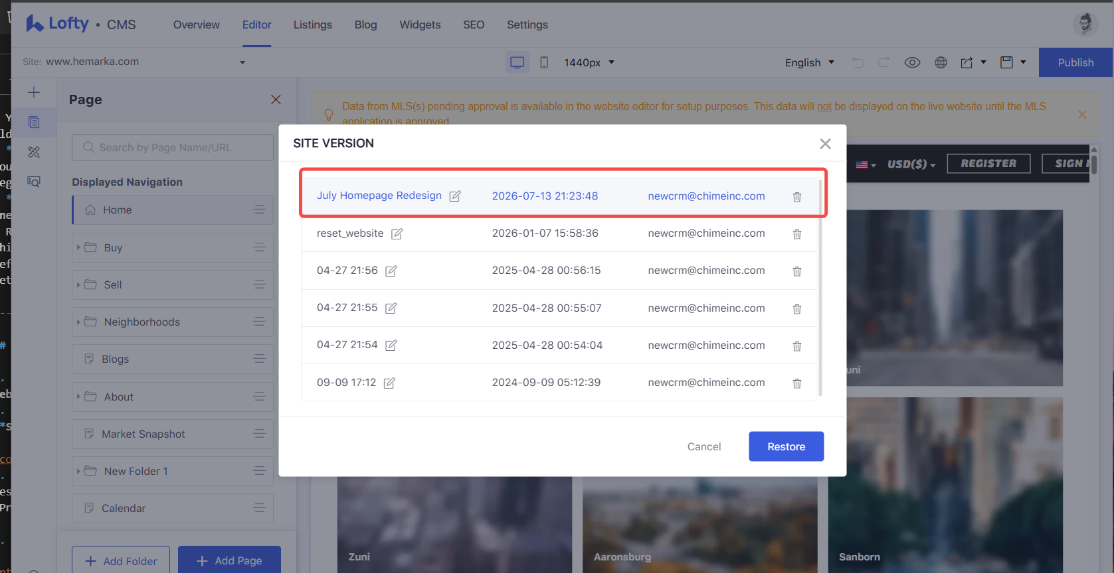Expand the site URL selector arrow
1114x573 pixels.
(242, 62)
